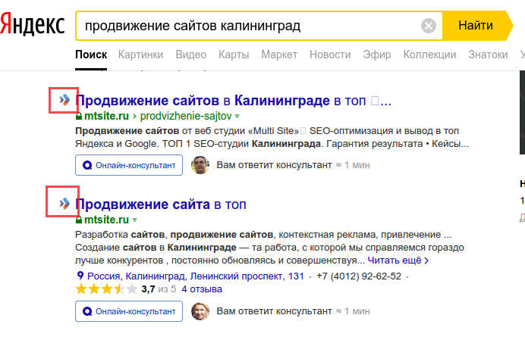This screenshot has width=525, height=337.
Task: Click consultant avatar in first result
Action: point(200,165)
